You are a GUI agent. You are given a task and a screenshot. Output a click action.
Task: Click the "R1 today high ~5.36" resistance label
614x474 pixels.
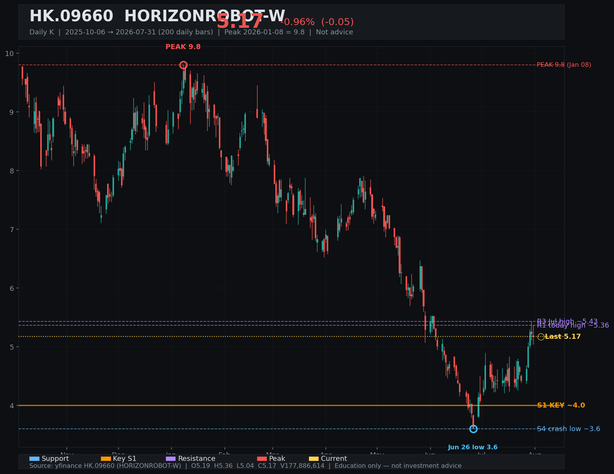click(573, 325)
